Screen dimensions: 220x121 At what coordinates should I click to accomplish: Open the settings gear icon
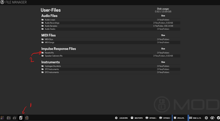coord(206,118)
